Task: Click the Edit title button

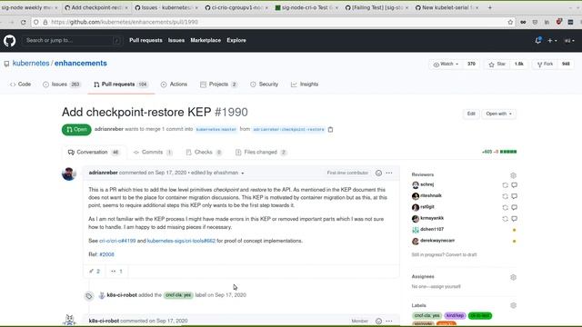Action: point(471,114)
